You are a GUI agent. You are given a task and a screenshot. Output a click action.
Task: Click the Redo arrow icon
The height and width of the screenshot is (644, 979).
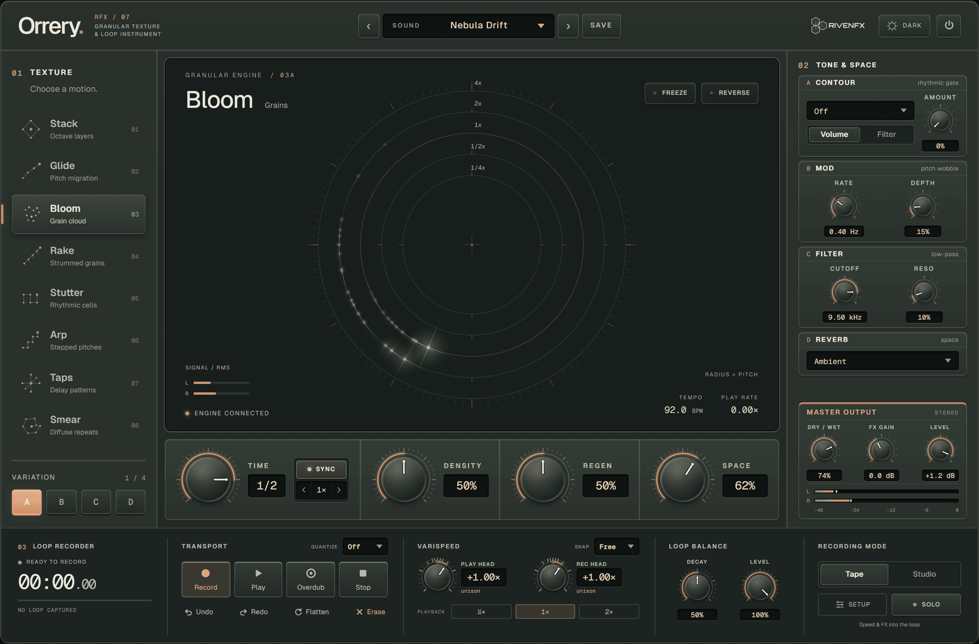pyautogui.click(x=243, y=612)
